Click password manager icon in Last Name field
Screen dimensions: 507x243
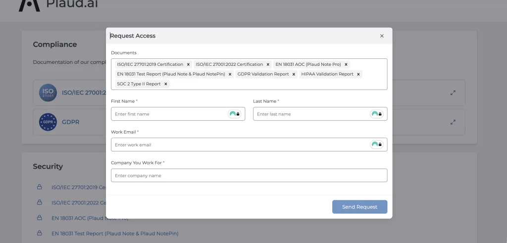(x=376, y=114)
